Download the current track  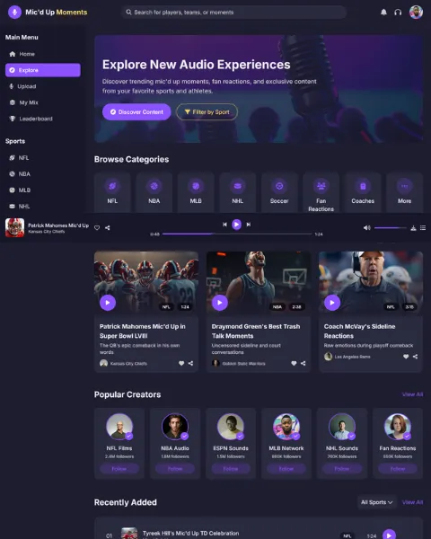click(413, 228)
